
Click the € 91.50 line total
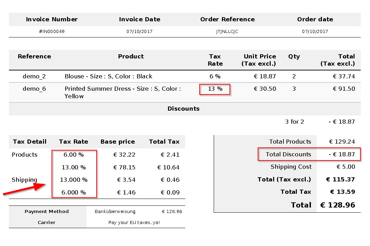(344, 89)
